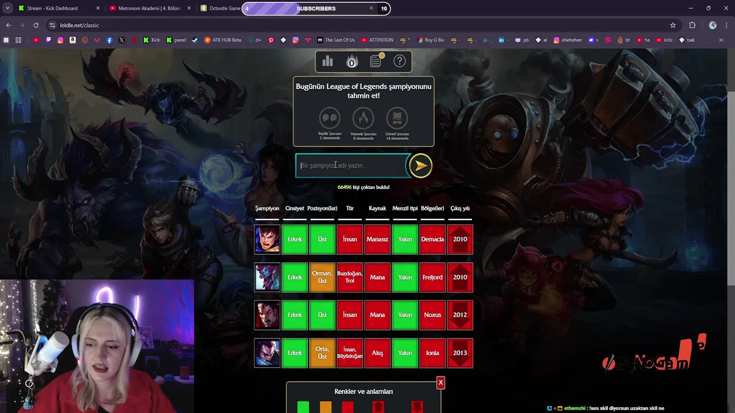Image resolution: width=735 pixels, height=413 pixels.
Task: Select the 2012 release year cell
Action: click(x=460, y=315)
